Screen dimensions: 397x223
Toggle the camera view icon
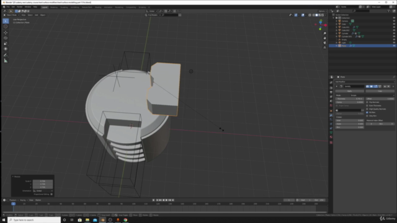[324, 43]
